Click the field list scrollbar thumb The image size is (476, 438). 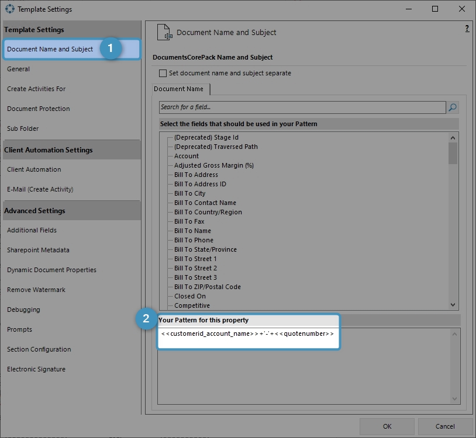tap(453, 154)
